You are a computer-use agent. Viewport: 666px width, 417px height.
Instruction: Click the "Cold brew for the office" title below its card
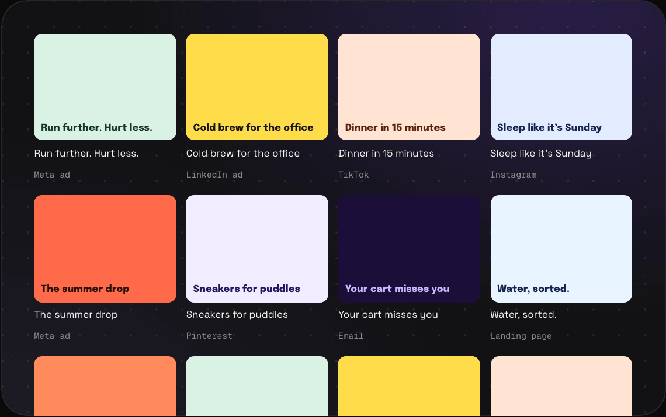pos(243,153)
